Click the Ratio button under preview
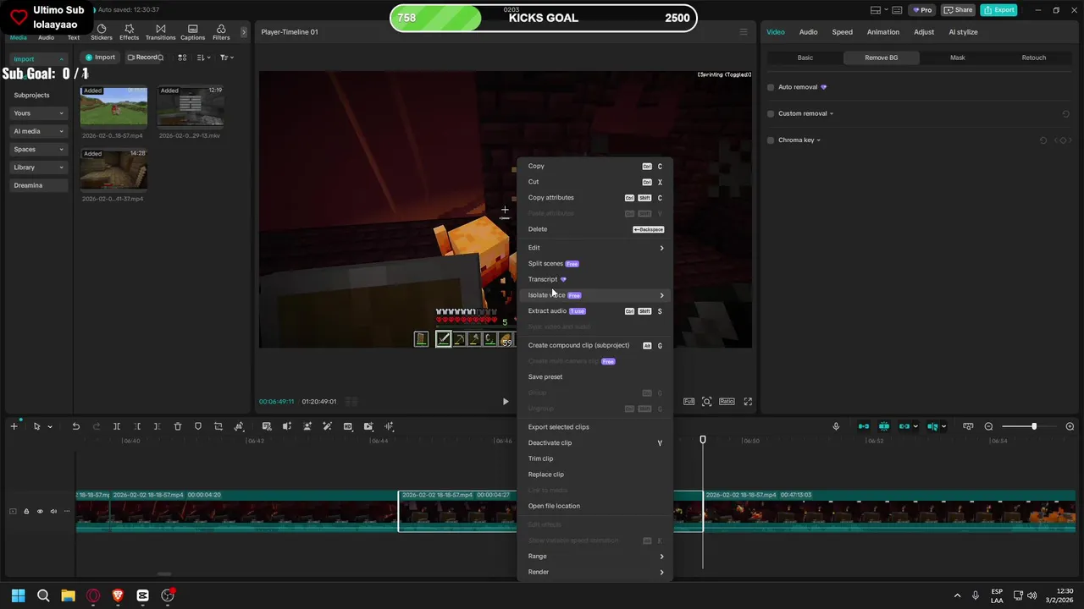 click(727, 402)
